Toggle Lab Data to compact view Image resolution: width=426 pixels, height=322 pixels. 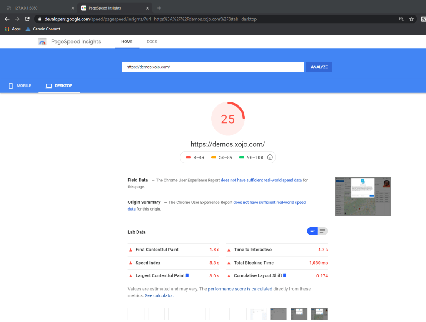(x=312, y=231)
